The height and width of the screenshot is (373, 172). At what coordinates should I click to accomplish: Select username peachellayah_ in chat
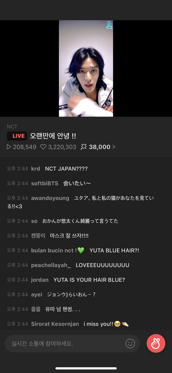click(x=51, y=265)
